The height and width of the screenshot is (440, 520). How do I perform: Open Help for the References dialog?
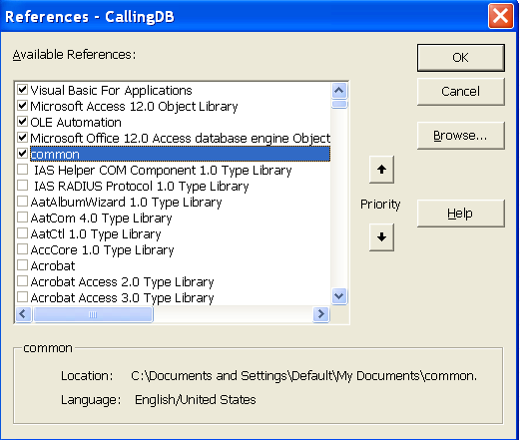pos(461,214)
